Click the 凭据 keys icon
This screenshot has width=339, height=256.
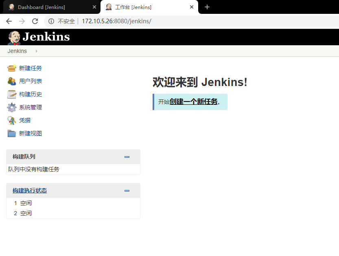pos(12,120)
